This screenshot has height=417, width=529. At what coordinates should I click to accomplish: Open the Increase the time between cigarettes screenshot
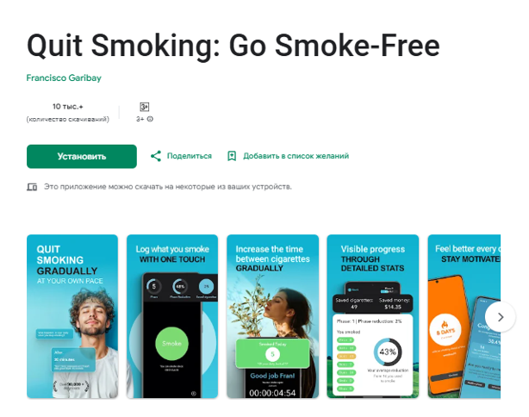coord(272,316)
